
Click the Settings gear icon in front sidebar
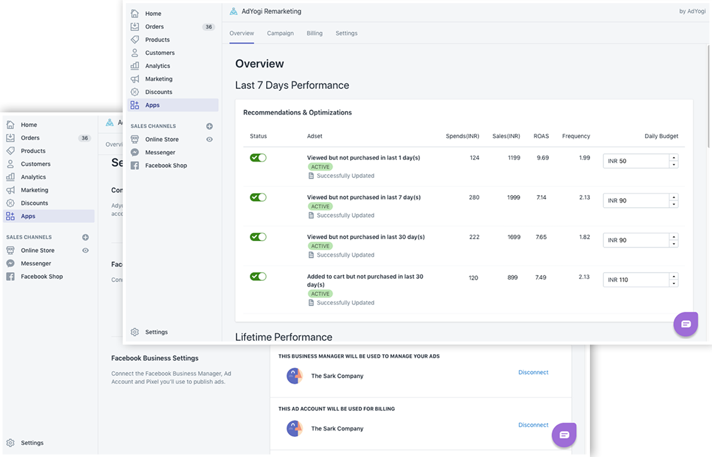click(135, 332)
